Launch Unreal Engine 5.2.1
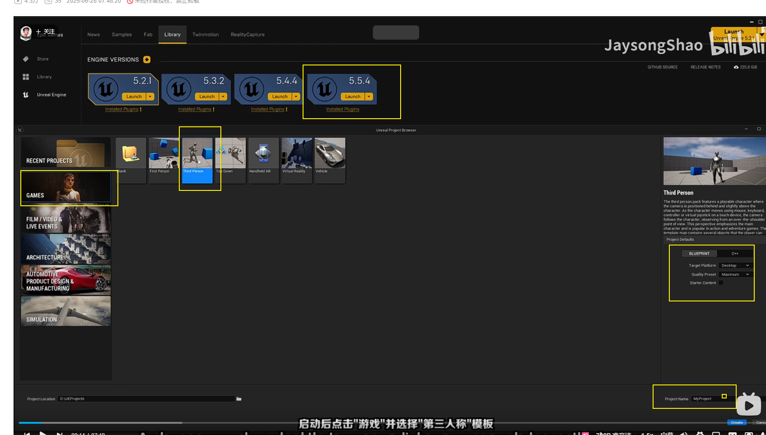Image resolution: width=766 pixels, height=435 pixels. click(134, 97)
